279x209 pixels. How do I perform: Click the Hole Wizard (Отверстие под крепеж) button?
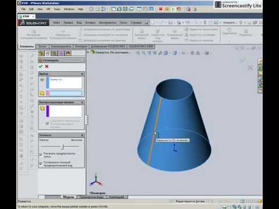pyautogui.click(x=158, y=35)
